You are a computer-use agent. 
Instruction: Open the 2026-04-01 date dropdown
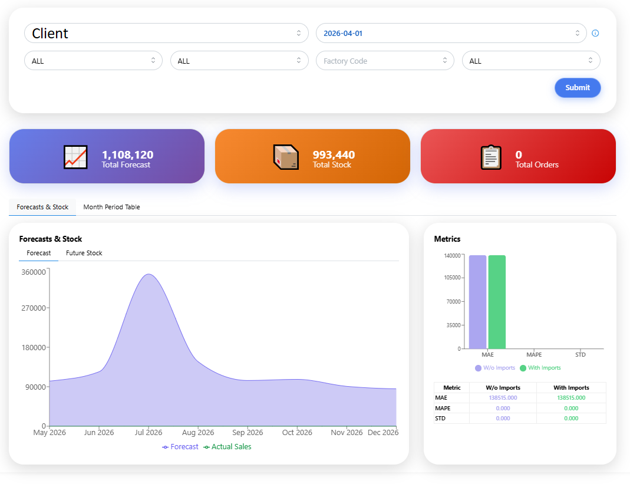click(x=451, y=34)
